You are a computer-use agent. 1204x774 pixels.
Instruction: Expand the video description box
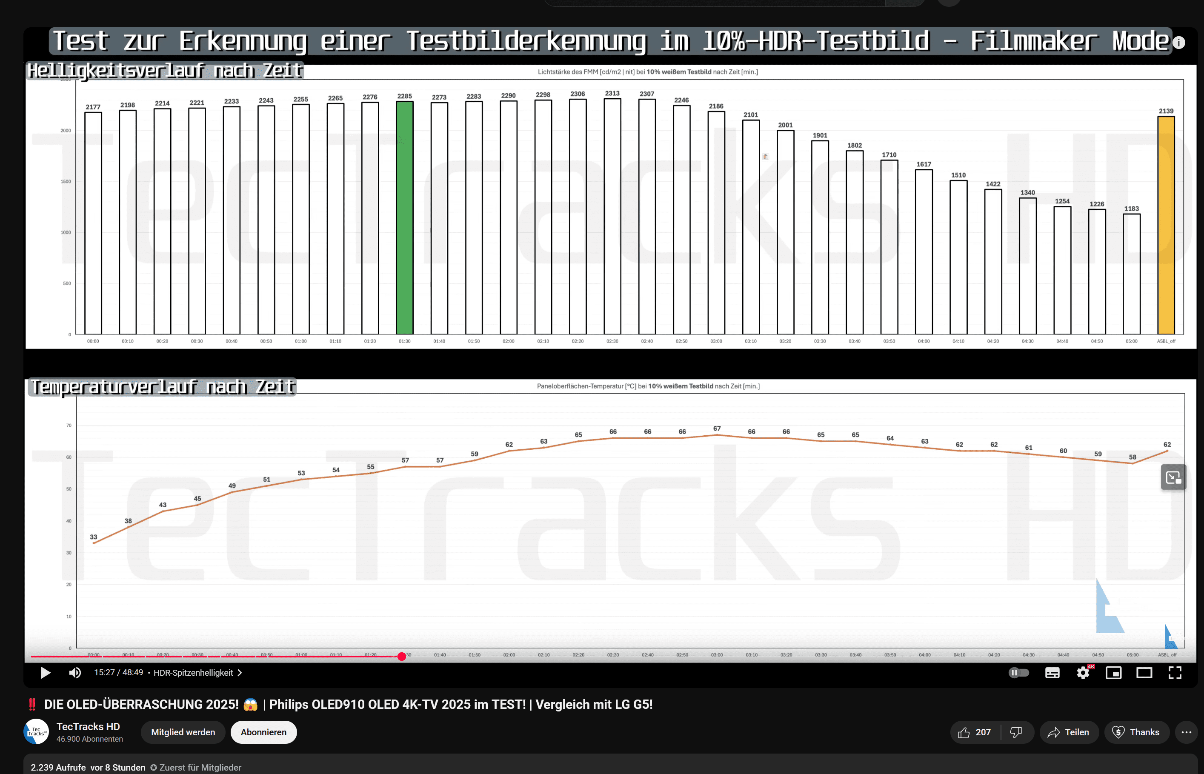click(603, 766)
